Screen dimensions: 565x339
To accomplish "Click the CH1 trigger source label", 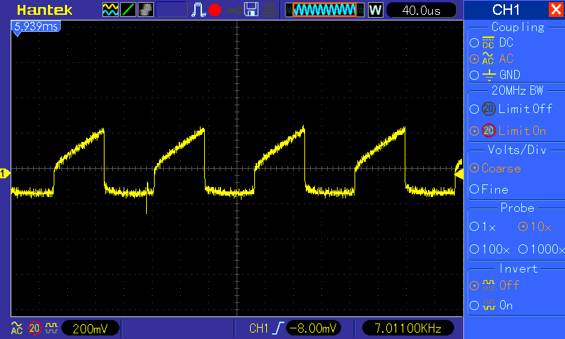I will [258, 328].
